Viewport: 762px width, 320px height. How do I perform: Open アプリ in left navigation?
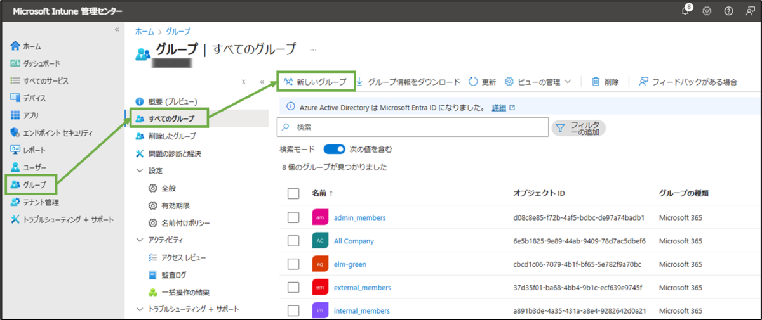[x=25, y=115]
